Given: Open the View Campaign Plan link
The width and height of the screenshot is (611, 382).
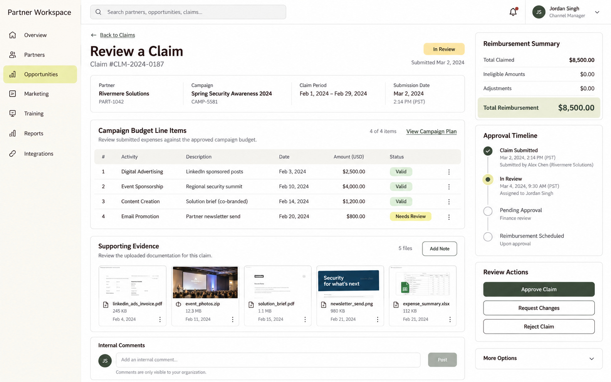Looking at the screenshot, I should [x=431, y=131].
